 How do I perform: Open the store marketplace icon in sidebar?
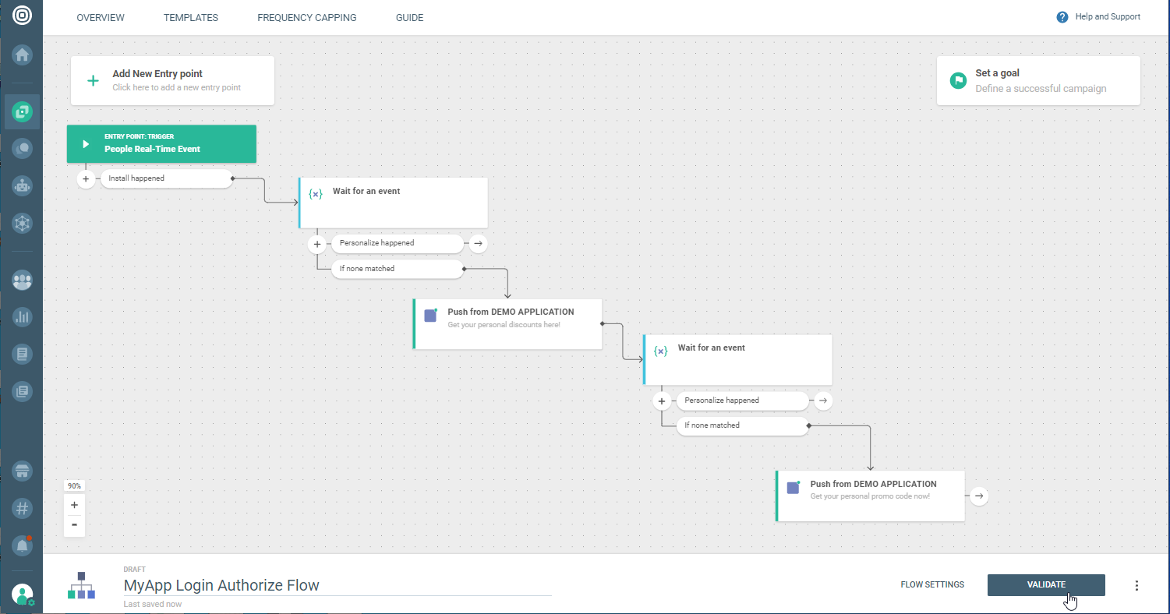pos(22,471)
